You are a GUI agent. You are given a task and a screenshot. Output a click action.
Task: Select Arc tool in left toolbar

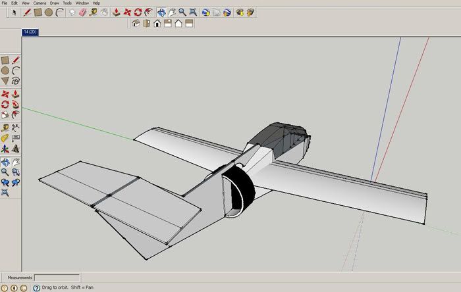(16, 70)
